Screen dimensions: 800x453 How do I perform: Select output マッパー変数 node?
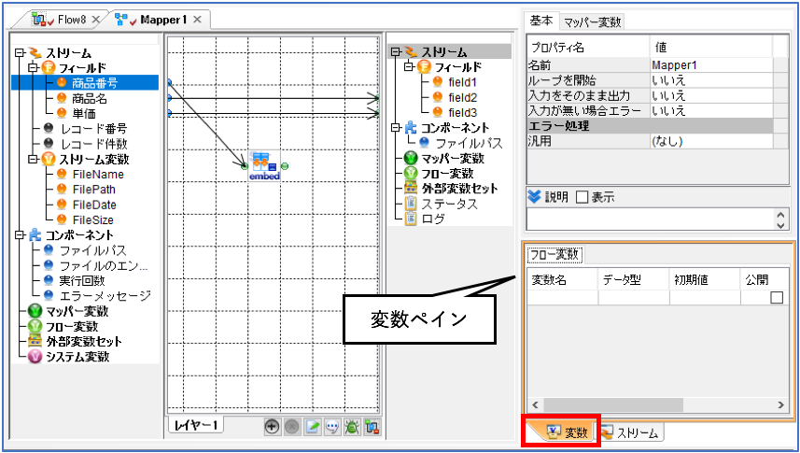[453, 159]
